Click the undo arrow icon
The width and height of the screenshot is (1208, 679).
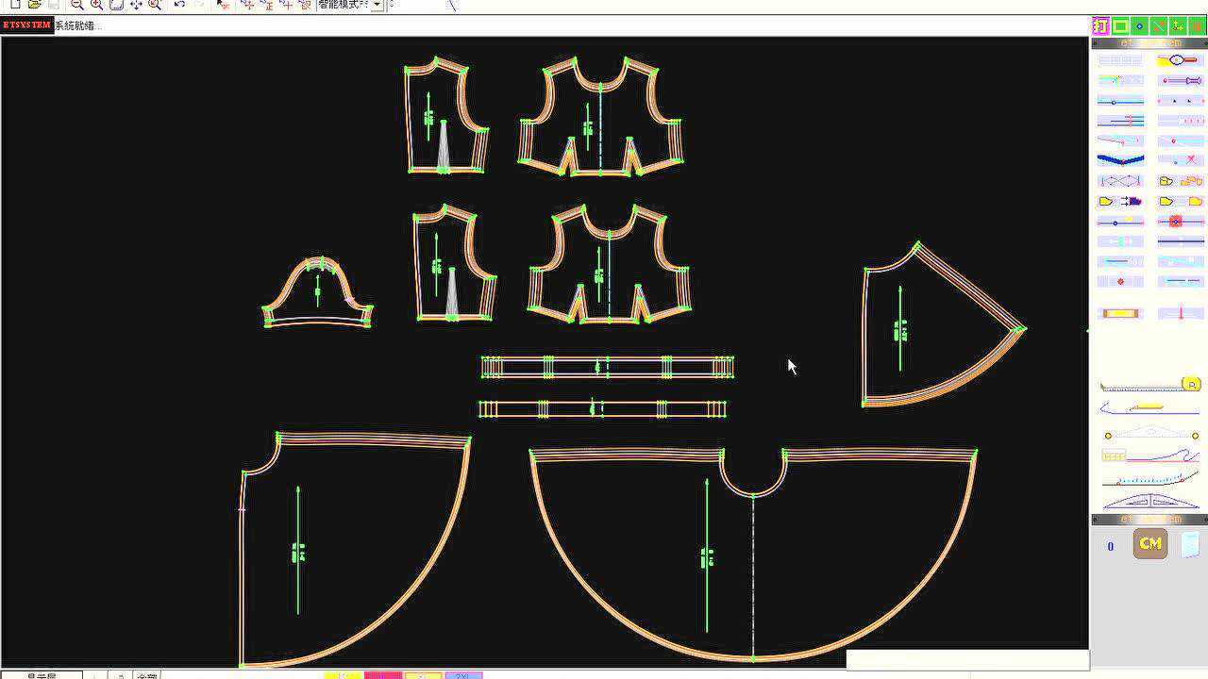179,5
